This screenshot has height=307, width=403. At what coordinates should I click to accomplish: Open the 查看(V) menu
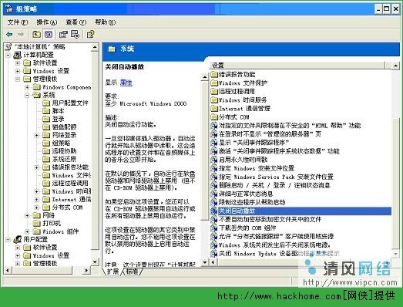[x=76, y=22]
